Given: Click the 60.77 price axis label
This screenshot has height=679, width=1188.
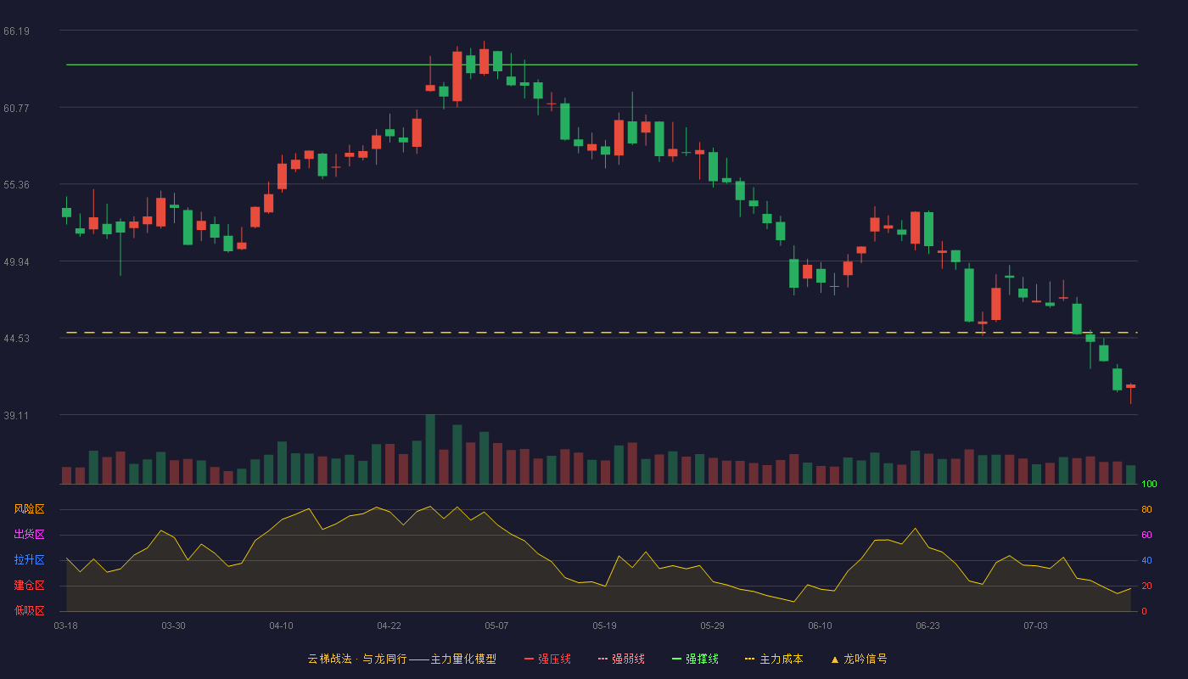Looking at the screenshot, I should click(17, 109).
